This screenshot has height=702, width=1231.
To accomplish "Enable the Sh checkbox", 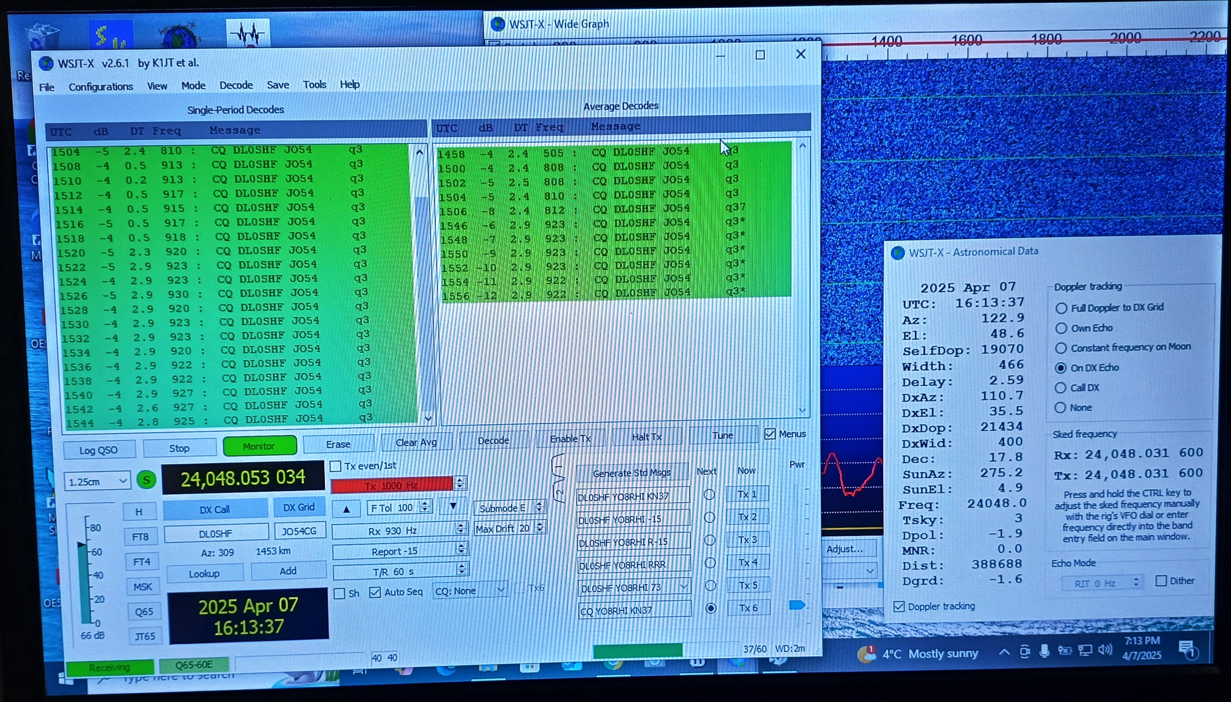I will (339, 594).
